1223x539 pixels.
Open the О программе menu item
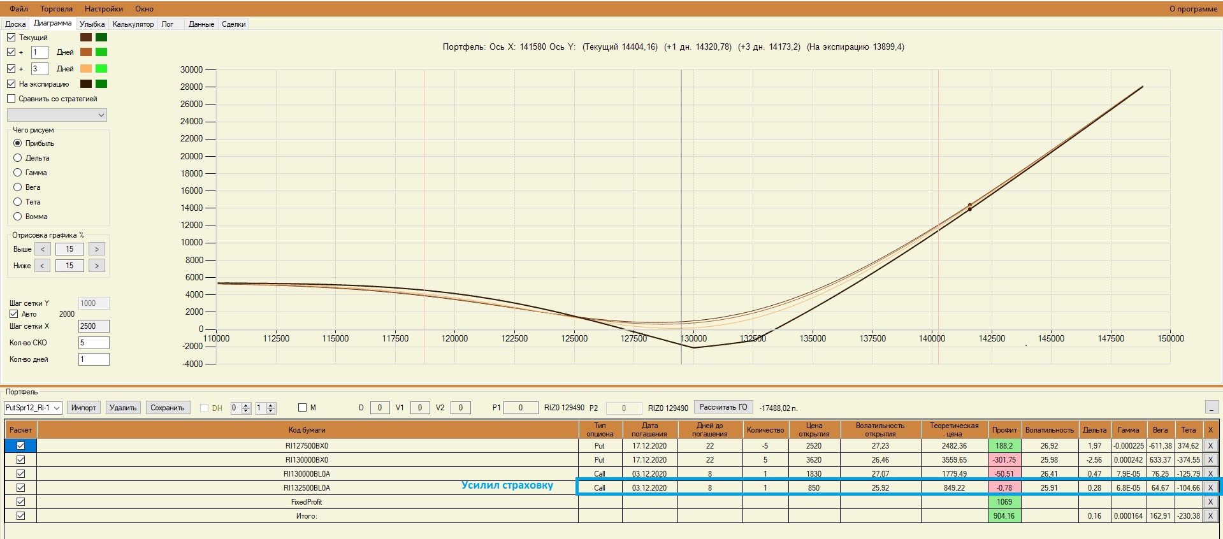pyautogui.click(x=1193, y=9)
